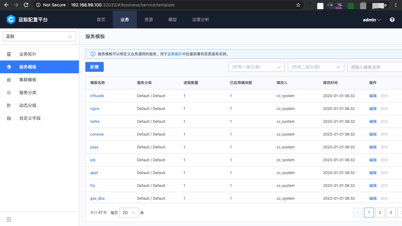Viewport: 402px width, 226px height.
Task: Open the job template link
Action: click(93, 160)
